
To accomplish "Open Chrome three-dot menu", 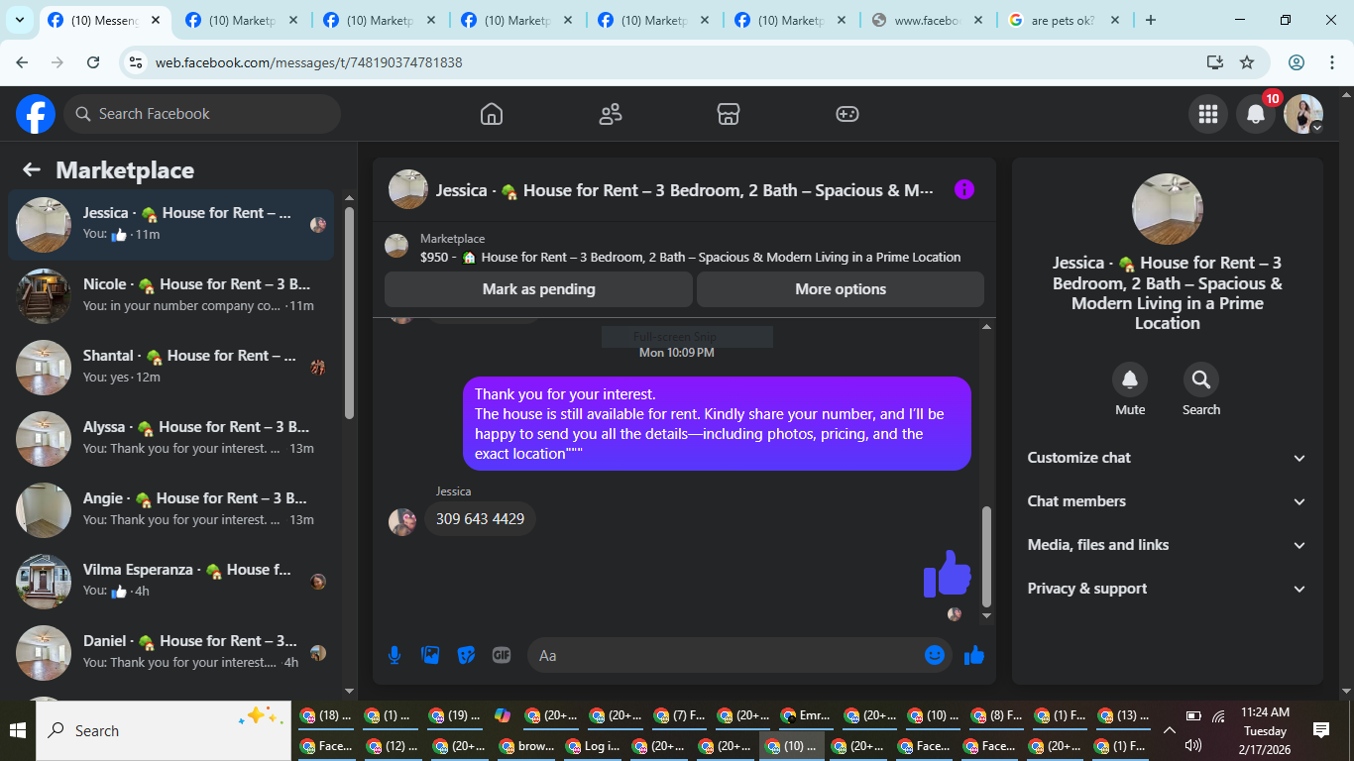I will (x=1332, y=62).
